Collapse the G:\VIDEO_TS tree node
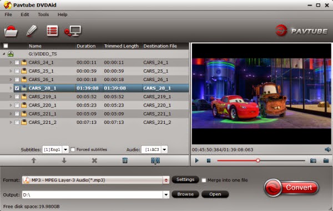 (4, 54)
